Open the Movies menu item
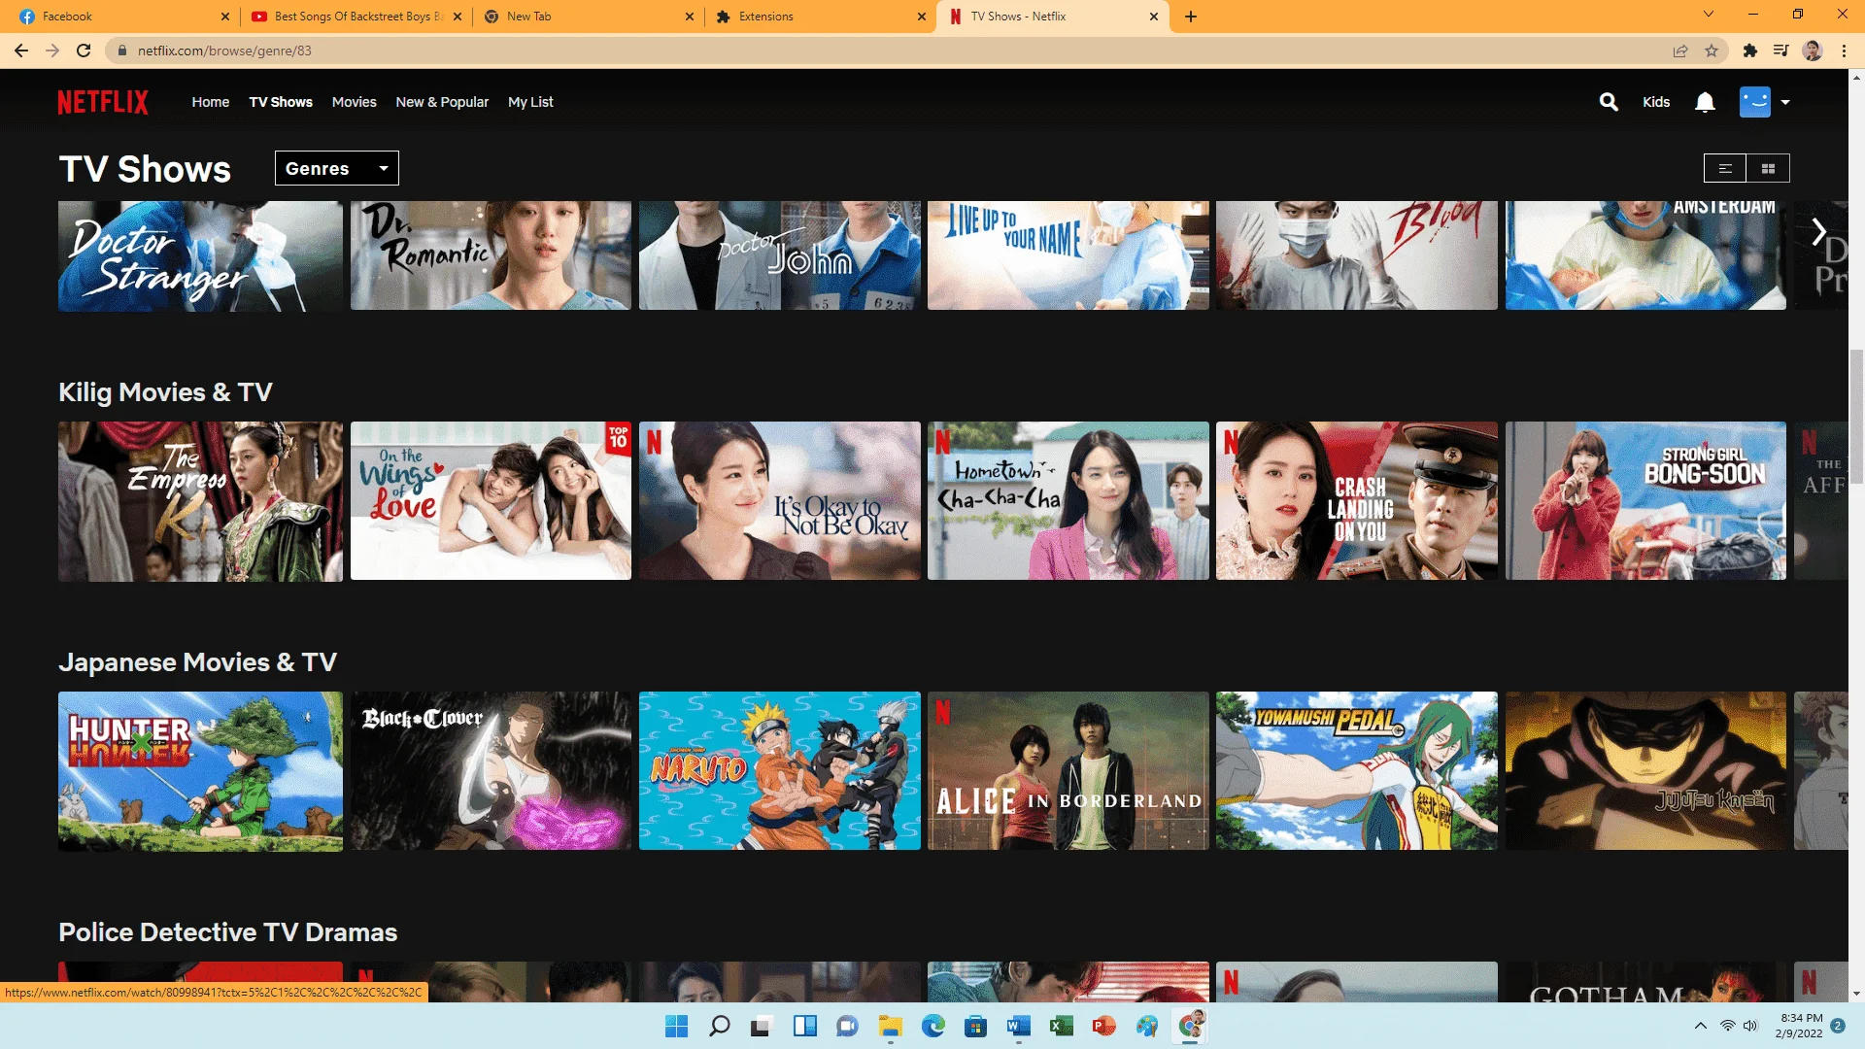This screenshot has width=1865, height=1049. coord(354,102)
